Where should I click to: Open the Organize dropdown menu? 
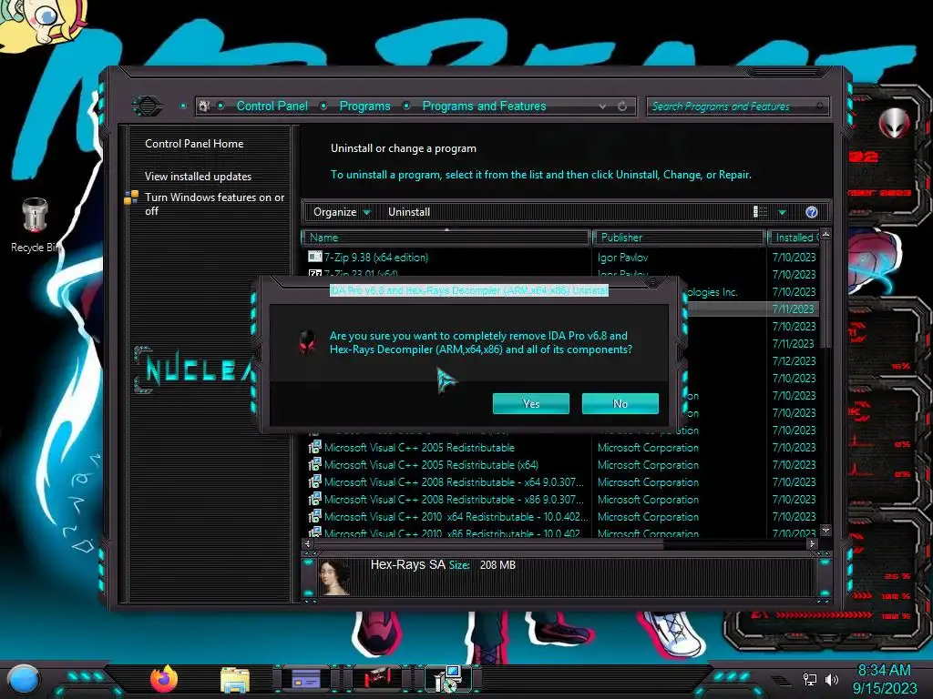pyautogui.click(x=342, y=212)
